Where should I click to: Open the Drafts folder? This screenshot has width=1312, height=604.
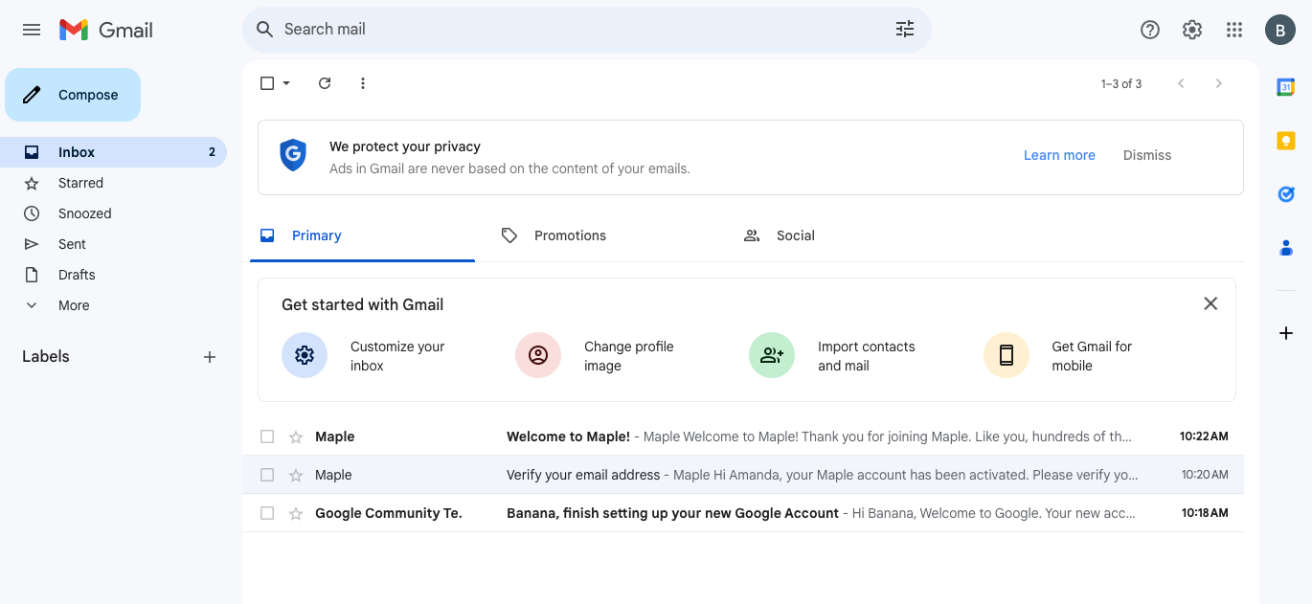point(113,275)
